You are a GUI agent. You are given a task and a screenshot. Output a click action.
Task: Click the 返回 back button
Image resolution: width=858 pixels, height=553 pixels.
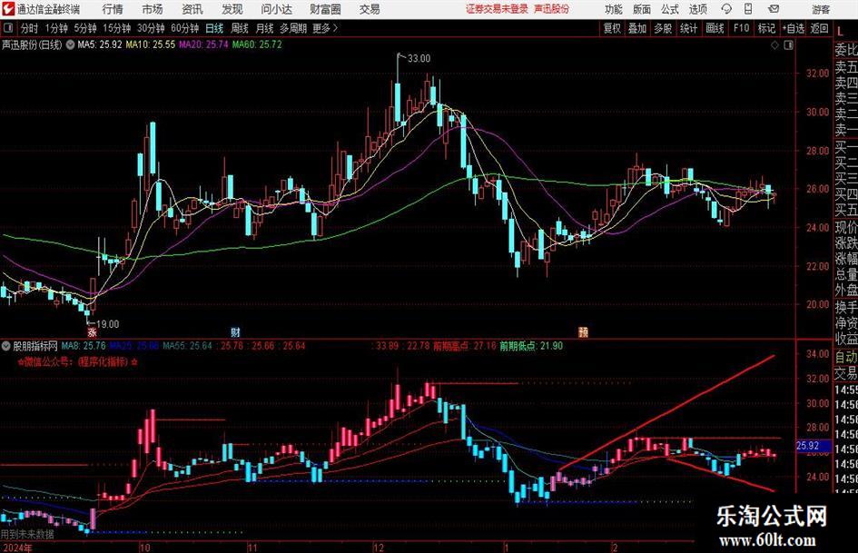pos(819,28)
